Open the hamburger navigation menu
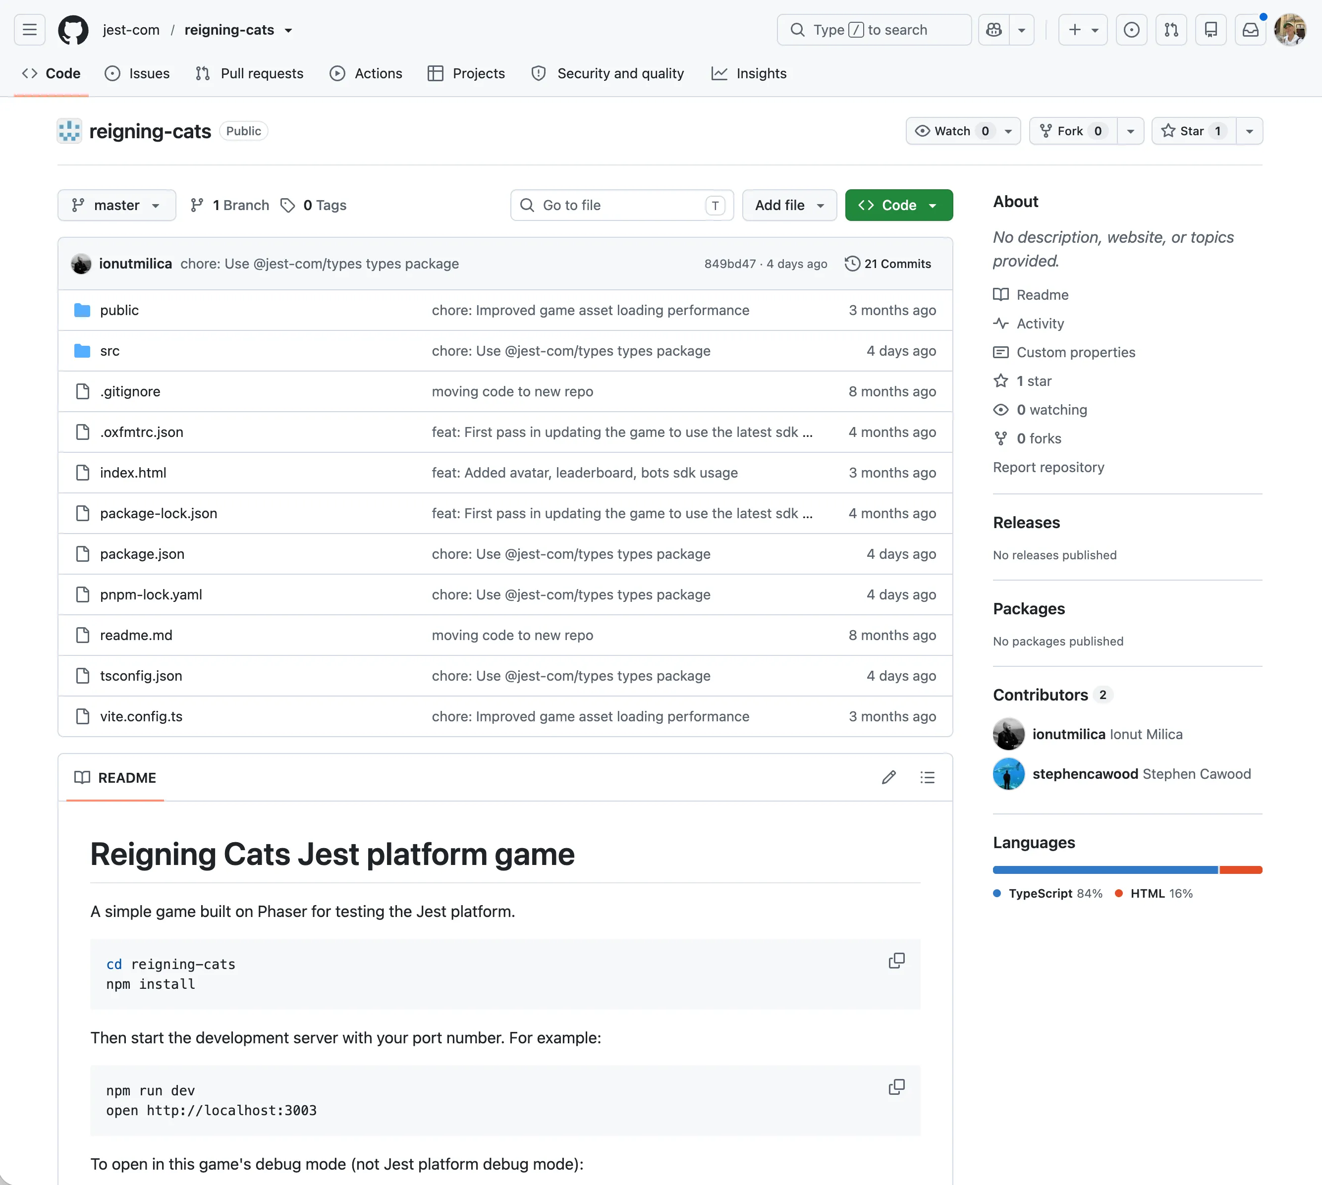The height and width of the screenshot is (1185, 1322). [x=29, y=30]
